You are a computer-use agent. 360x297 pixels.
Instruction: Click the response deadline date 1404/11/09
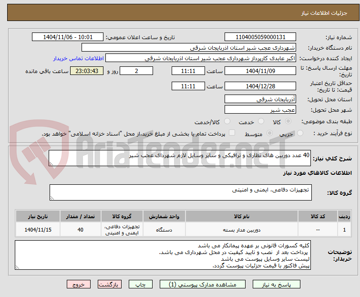[260, 71]
